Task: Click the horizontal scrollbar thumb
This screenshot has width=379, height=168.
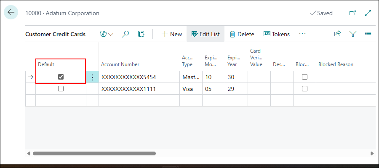Action: tap(94, 153)
